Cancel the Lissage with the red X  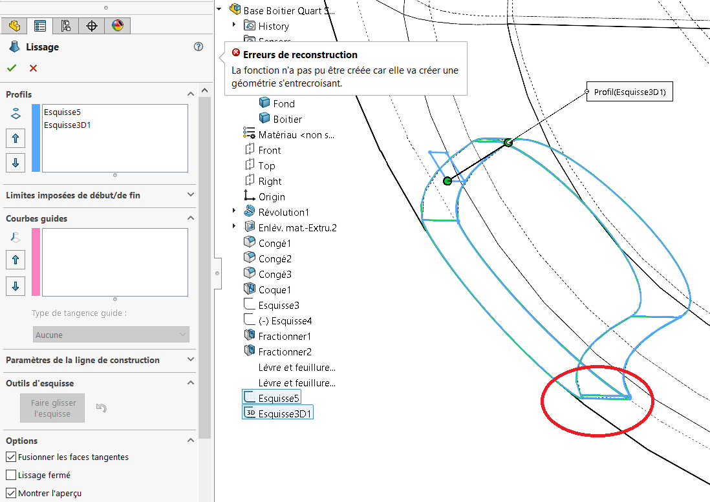coord(33,68)
